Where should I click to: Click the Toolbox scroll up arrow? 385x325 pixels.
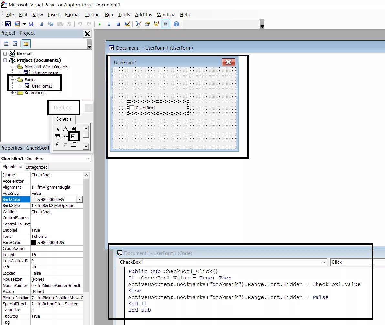pos(86,128)
